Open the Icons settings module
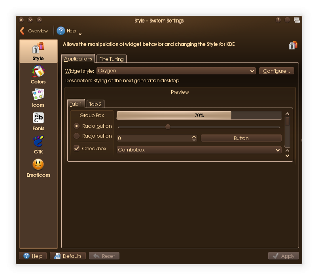The height and width of the screenshot is (280, 318). (38, 98)
